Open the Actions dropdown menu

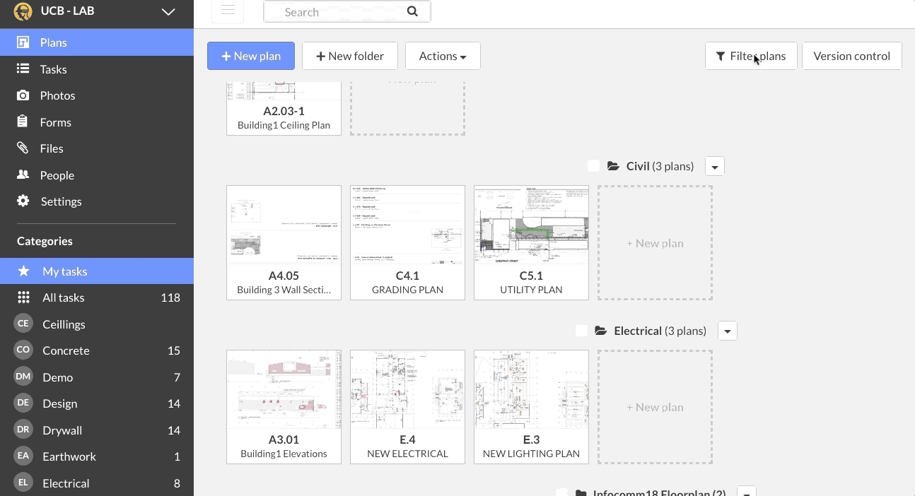tap(443, 56)
